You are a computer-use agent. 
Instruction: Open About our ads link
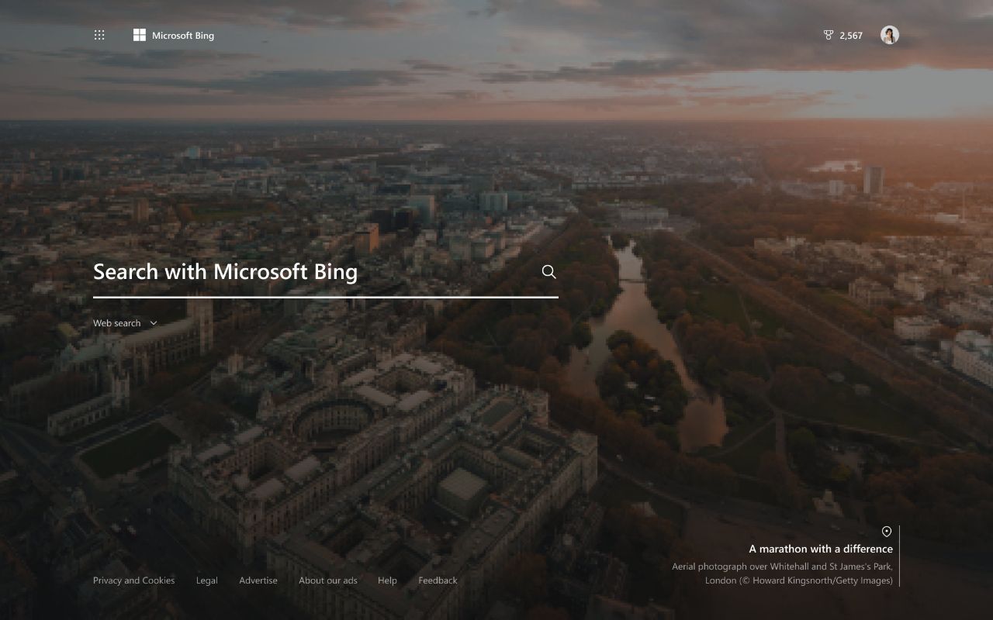[328, 580]
